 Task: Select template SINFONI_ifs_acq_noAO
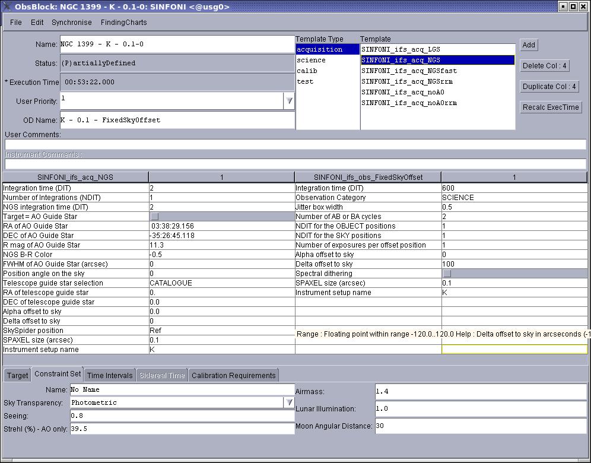437,92
